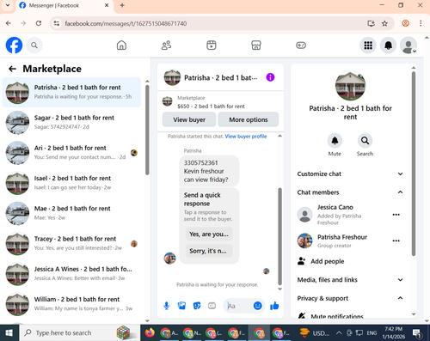Go to the Home feed icon

pyautogui.click(x=121, y=46)
